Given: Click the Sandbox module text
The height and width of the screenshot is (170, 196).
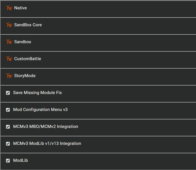Looking at the screenshot, I should point(23,42).
